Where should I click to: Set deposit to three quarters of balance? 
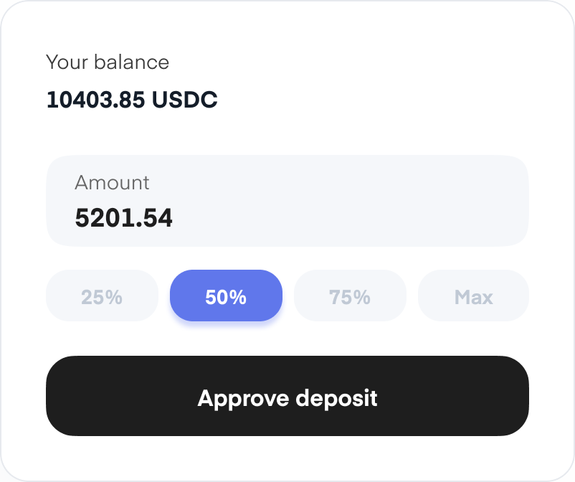coord(350,296)
